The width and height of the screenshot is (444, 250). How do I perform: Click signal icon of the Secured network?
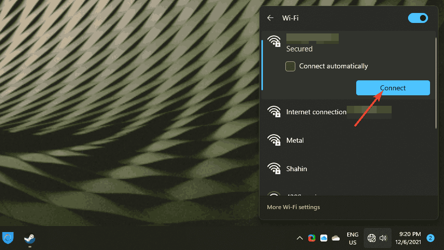click(x=274, y=41)
